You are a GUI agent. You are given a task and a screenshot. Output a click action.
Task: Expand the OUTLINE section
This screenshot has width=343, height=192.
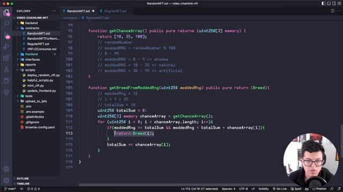[23, 179]
